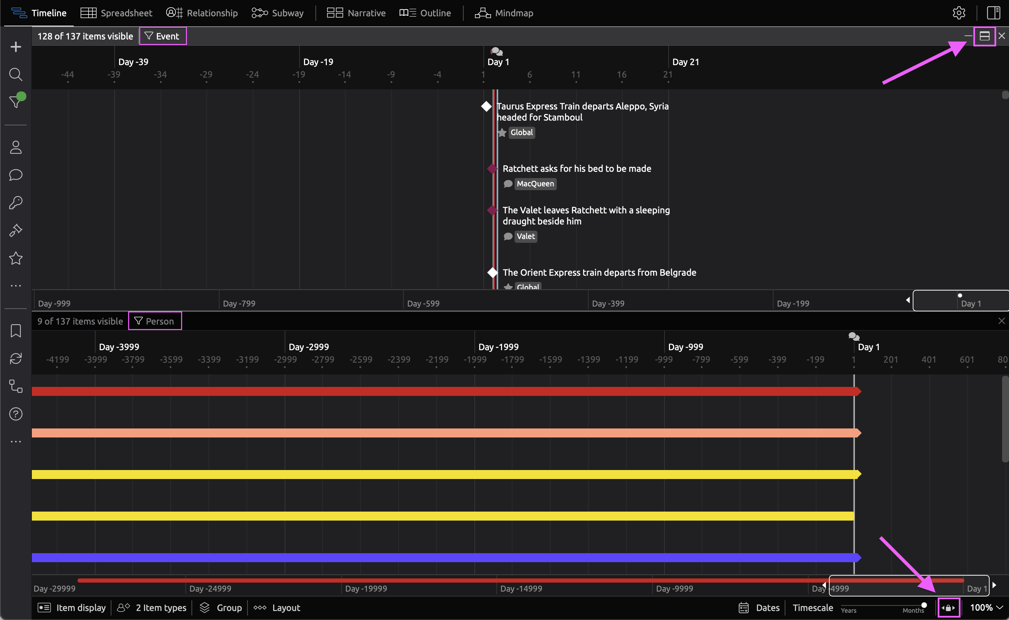This screenshot has height=620, width=1009.
Task: Click the Group button
Action: click(221, 608)
